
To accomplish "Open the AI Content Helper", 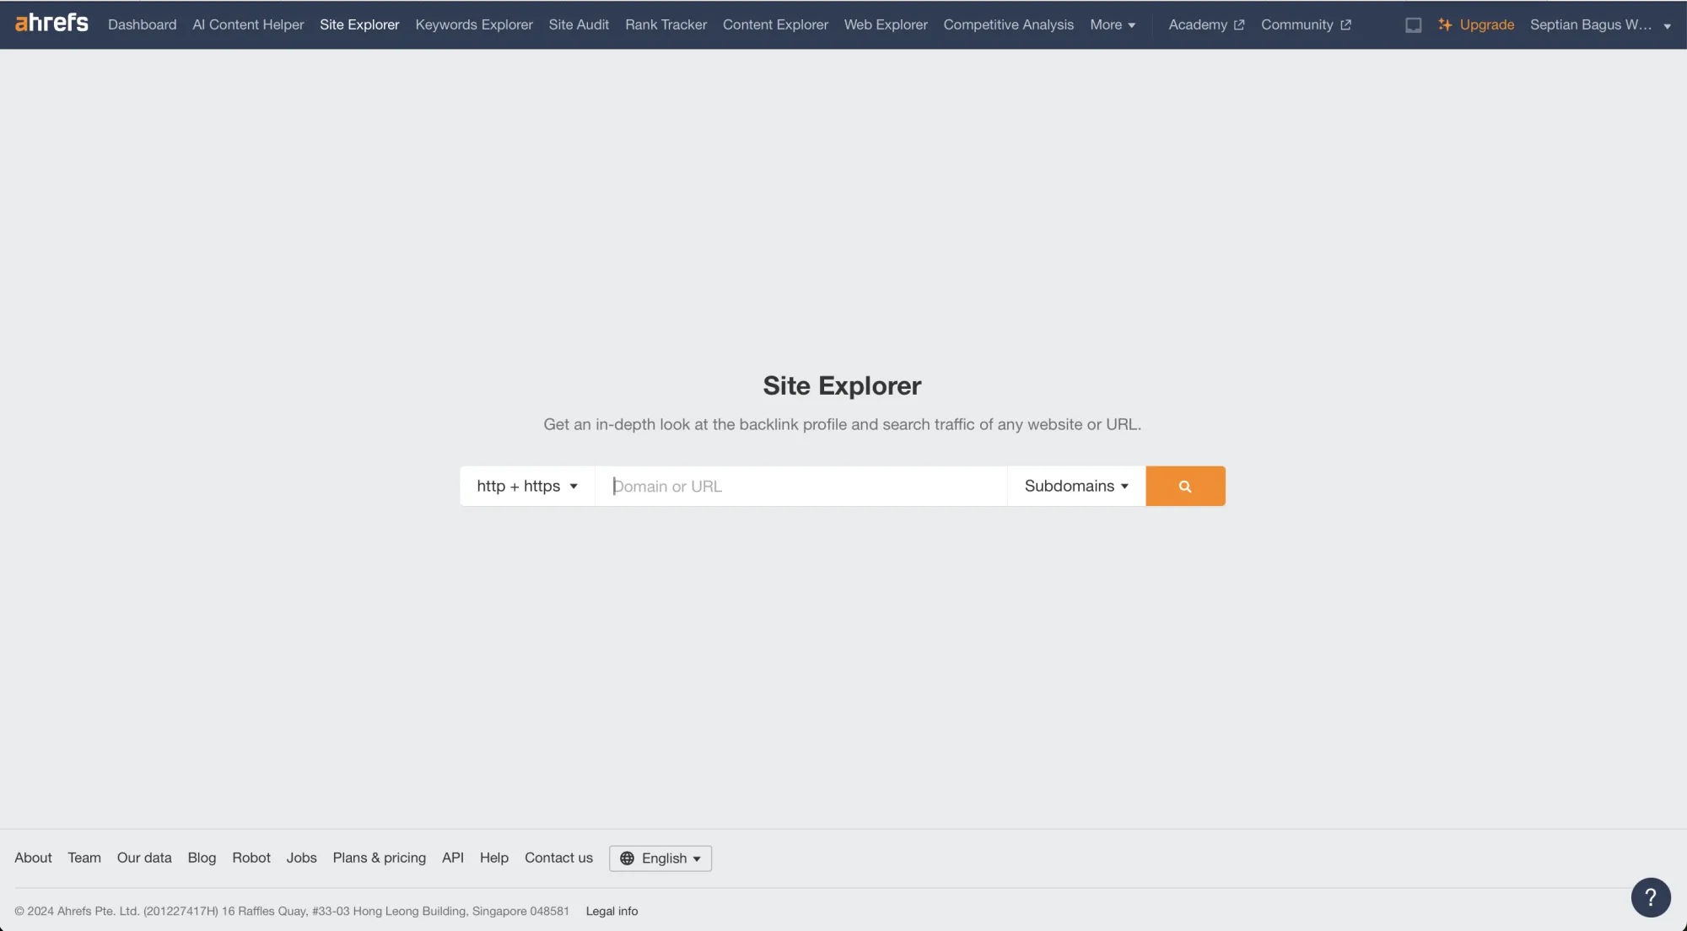I will (248, 24).
